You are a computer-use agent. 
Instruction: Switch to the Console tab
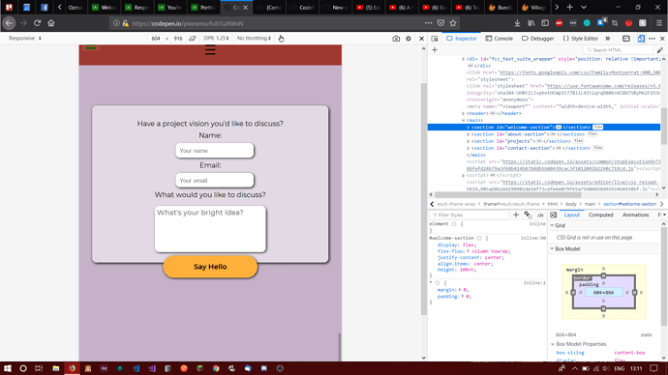click(499, 39)
